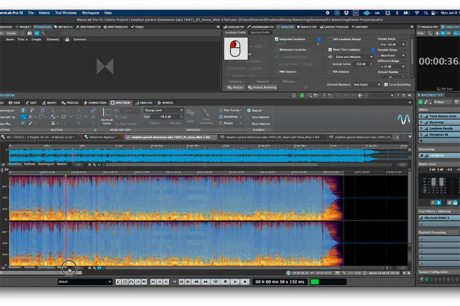Click the Play button in transport bar

coord(236,282)
